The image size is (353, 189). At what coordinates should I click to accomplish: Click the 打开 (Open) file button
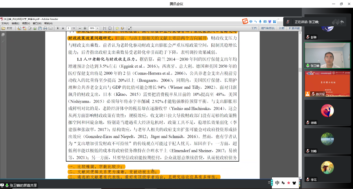coord(7,28)
